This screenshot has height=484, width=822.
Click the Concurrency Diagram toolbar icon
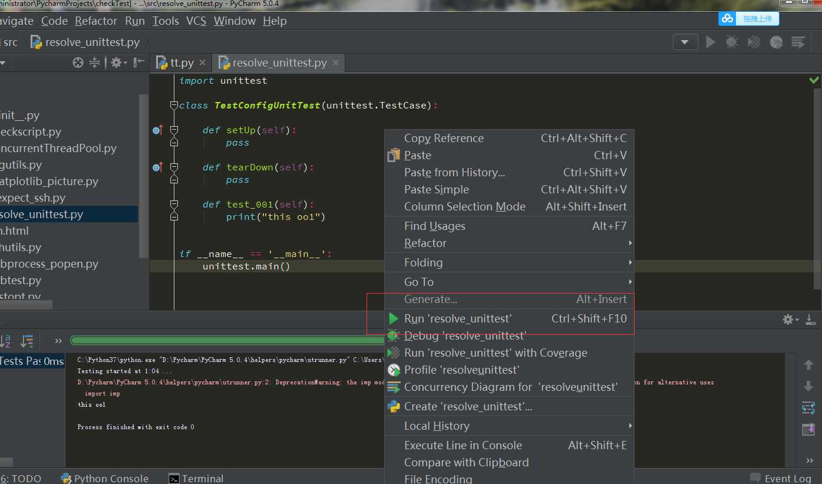click(798, 42)
